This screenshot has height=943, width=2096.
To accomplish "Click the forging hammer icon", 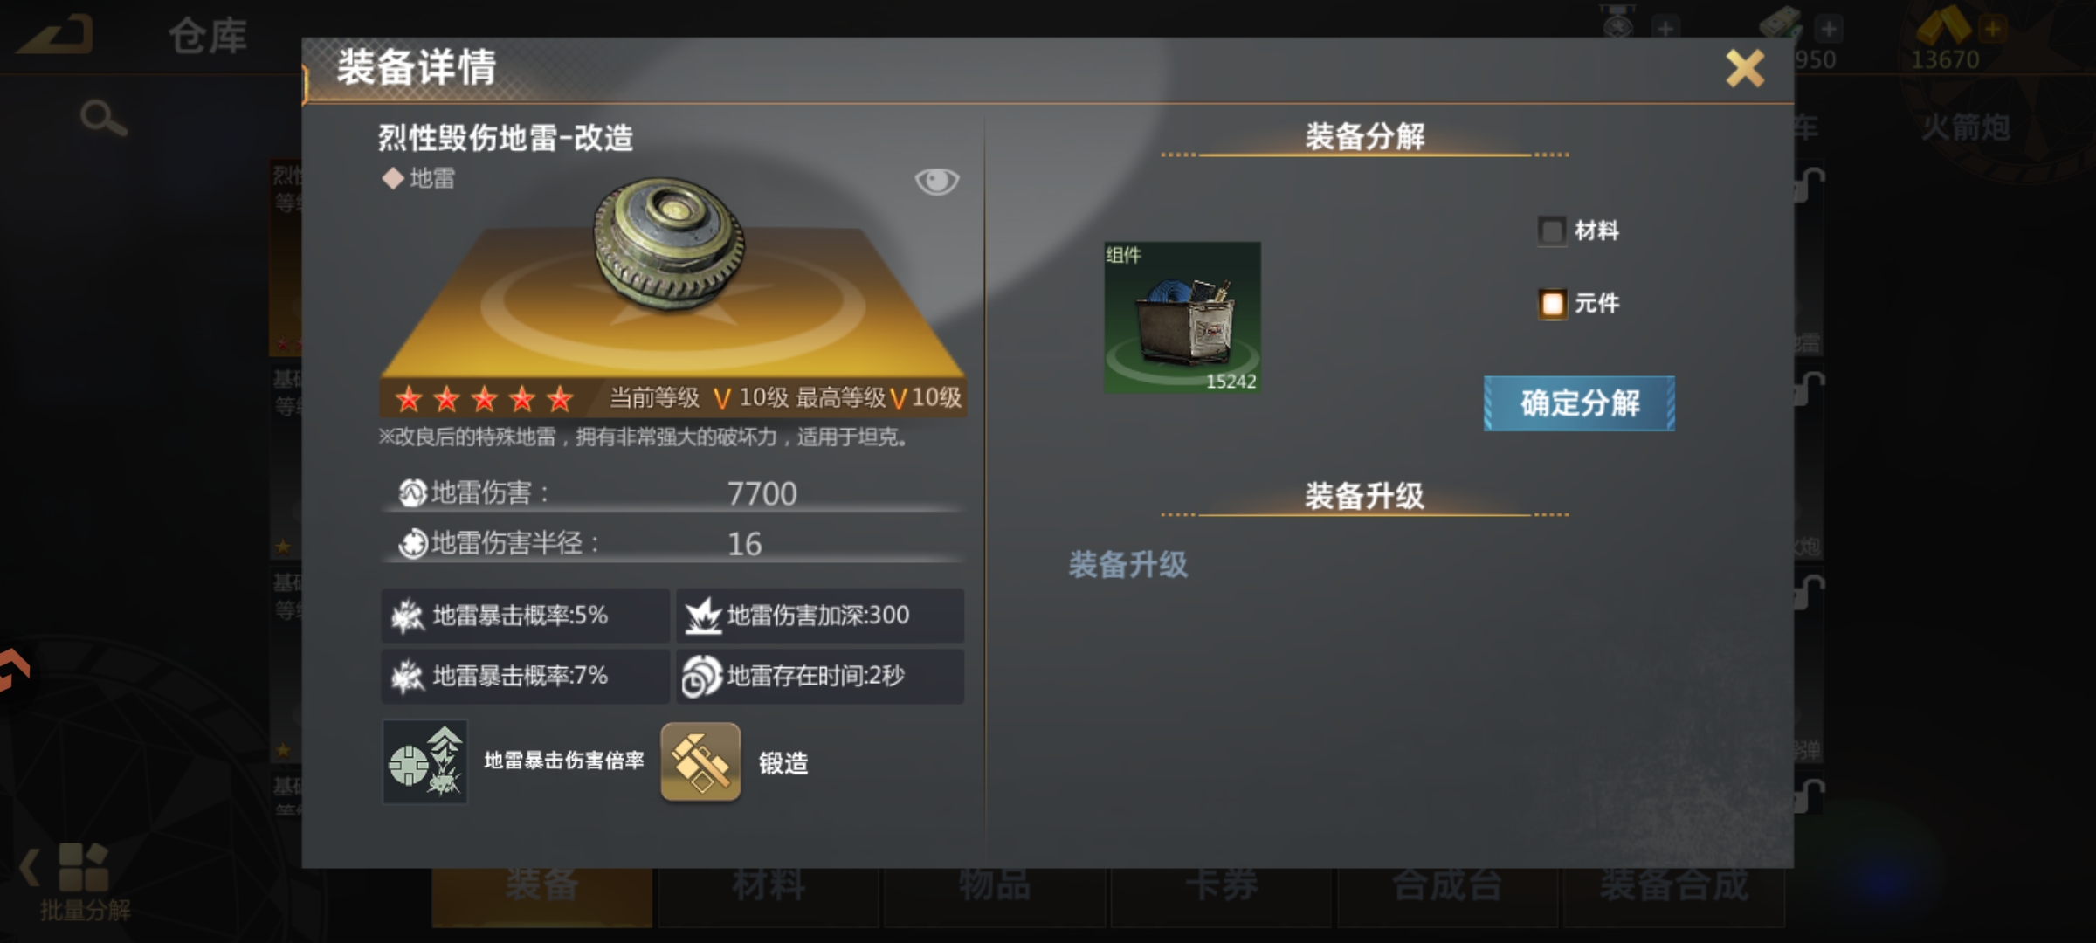I will (700, 762).
